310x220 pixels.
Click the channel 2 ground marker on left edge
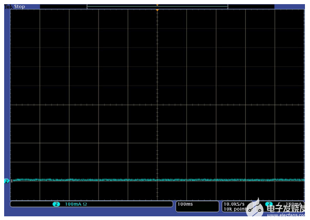click(6, 181)
